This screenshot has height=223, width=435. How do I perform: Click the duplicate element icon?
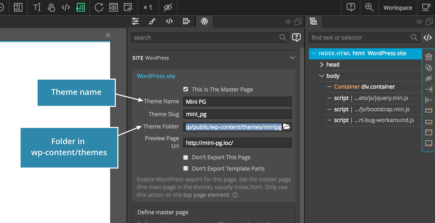pos(429,68)
